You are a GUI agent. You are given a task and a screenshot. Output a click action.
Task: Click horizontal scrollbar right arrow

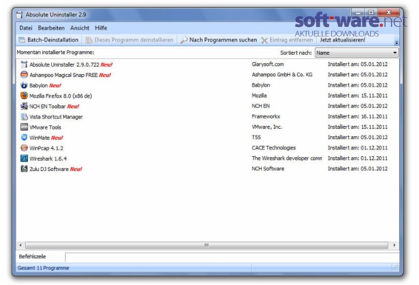click(394, 245)
